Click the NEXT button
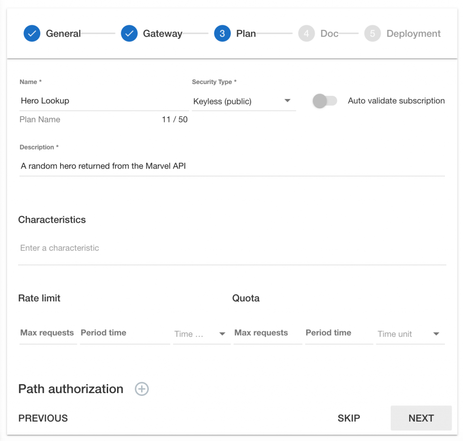 coord(421,418)
